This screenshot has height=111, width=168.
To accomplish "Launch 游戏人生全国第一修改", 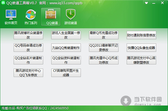I will tap(66, 35).
